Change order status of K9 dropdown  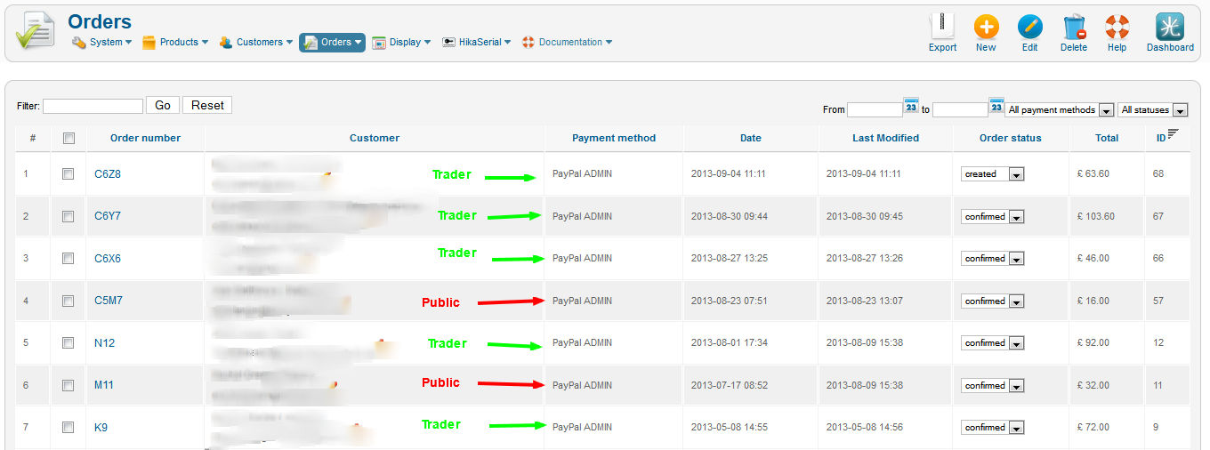coord(993,428)
